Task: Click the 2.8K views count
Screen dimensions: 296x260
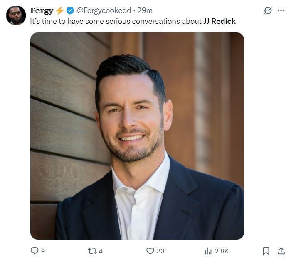Action: coord(222,251)
